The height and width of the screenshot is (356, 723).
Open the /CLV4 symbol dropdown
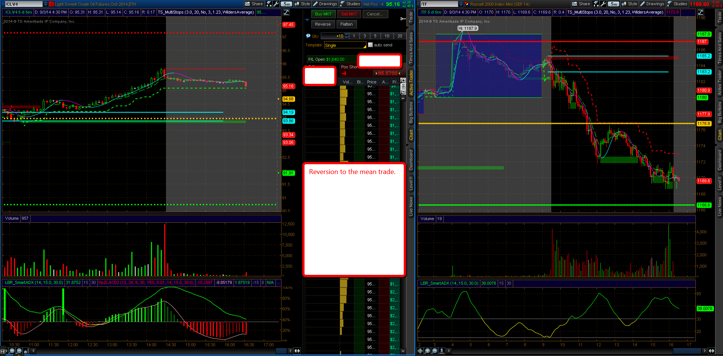pyautogui.click(x=46, y=4)
